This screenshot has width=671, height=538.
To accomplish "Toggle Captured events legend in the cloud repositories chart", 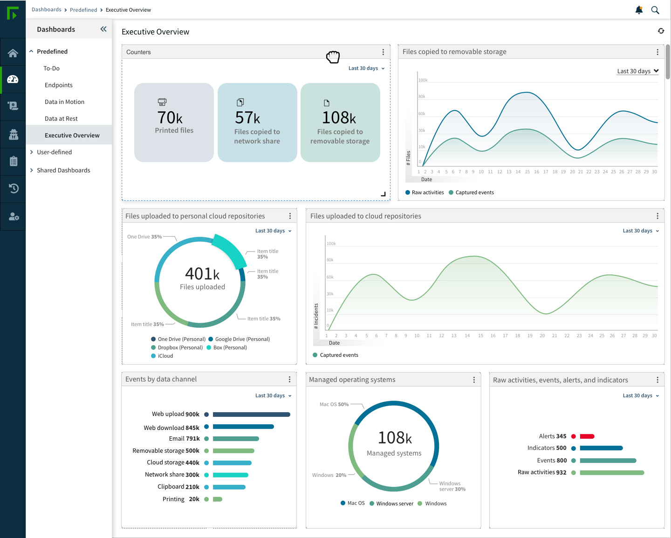I will tap(335, 355).
